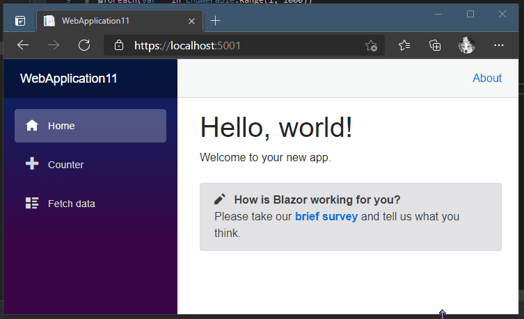
Task: Open the brief survey link
Action: 326,217
